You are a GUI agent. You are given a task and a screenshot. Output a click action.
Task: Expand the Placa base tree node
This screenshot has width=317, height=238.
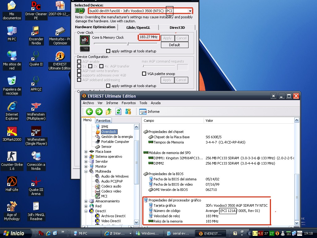(x=86, y=152)
